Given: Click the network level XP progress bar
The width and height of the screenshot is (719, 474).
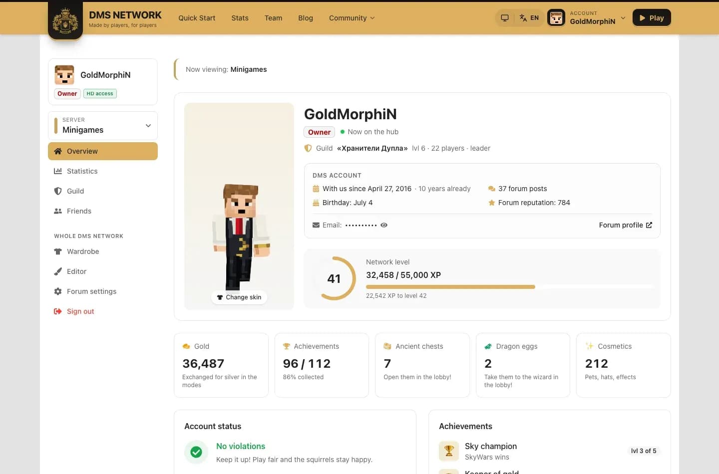Looking at the screenshot, I should [x=509, y=287].
